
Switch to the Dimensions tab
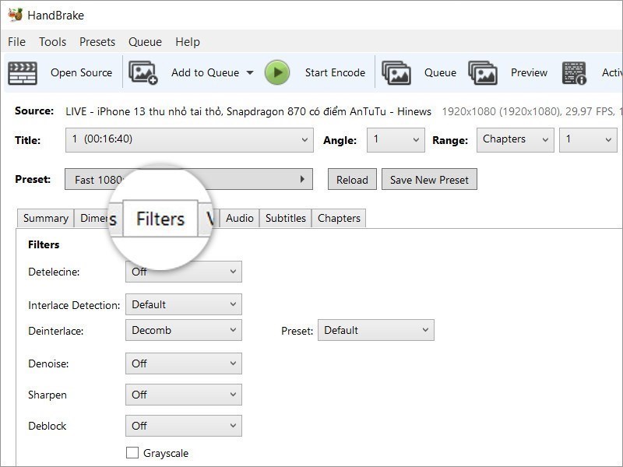(92, 218)
